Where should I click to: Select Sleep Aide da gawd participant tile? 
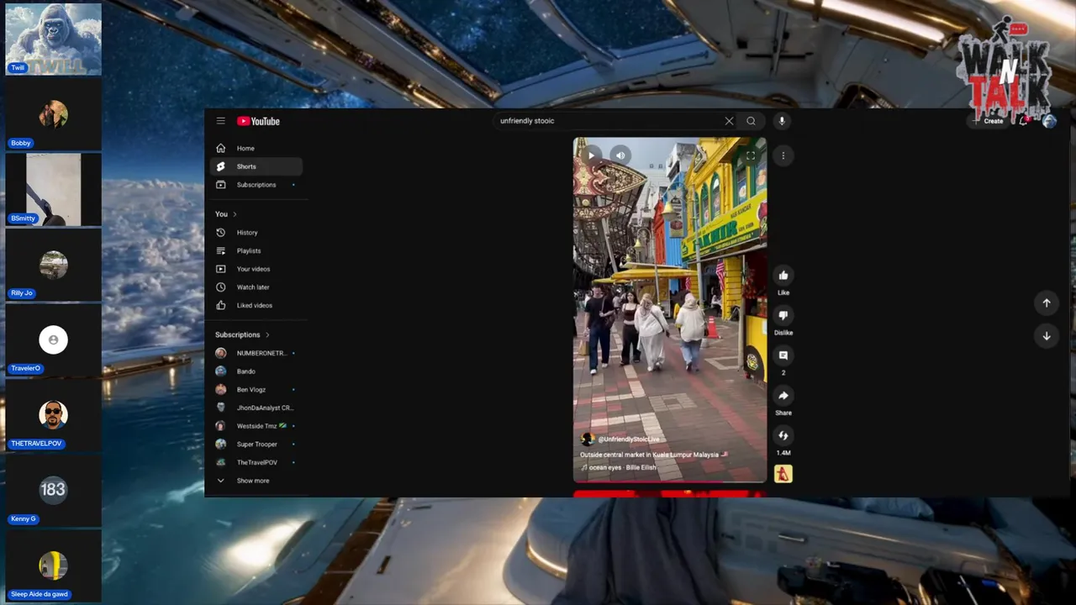click(53, 566)
